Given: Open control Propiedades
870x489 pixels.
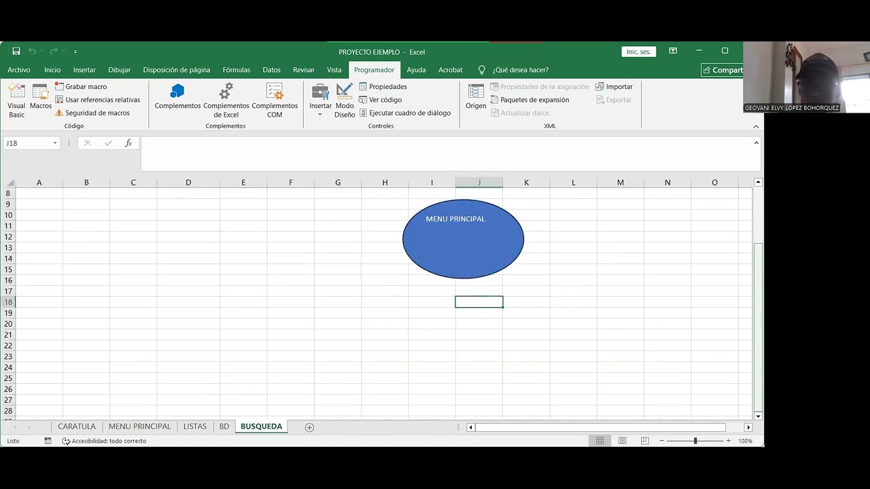Looking at the screenshot, I should [x=383, y=87].
